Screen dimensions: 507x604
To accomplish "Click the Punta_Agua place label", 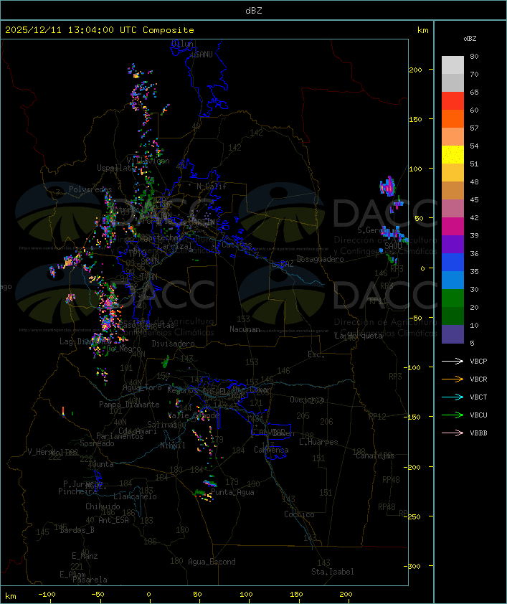I will click(x=232, y=492).
